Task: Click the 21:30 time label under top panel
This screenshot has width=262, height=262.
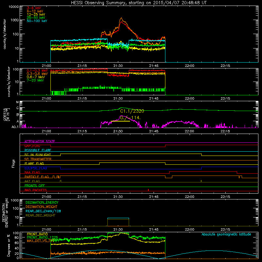Action: tap(118, 66)
